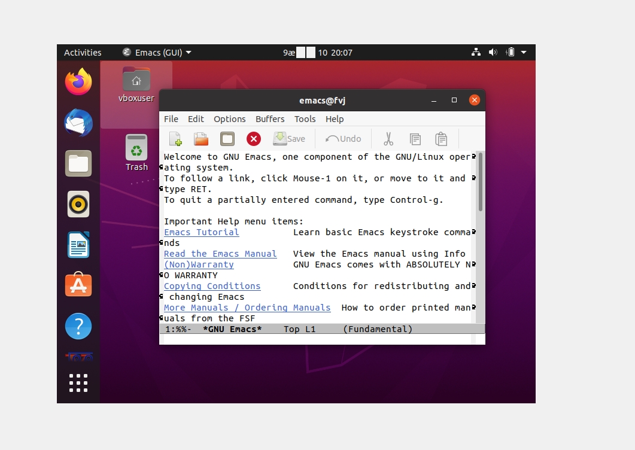635x450 pixels.
Task: Click the '1:%%-' mode line status
Action: click(x=178, y=329)
